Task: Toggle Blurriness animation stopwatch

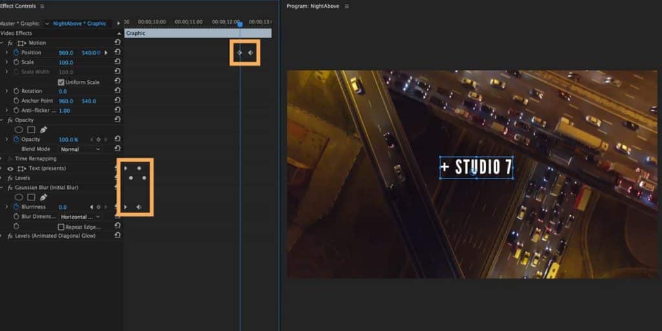Action: [x=17, y=207]
